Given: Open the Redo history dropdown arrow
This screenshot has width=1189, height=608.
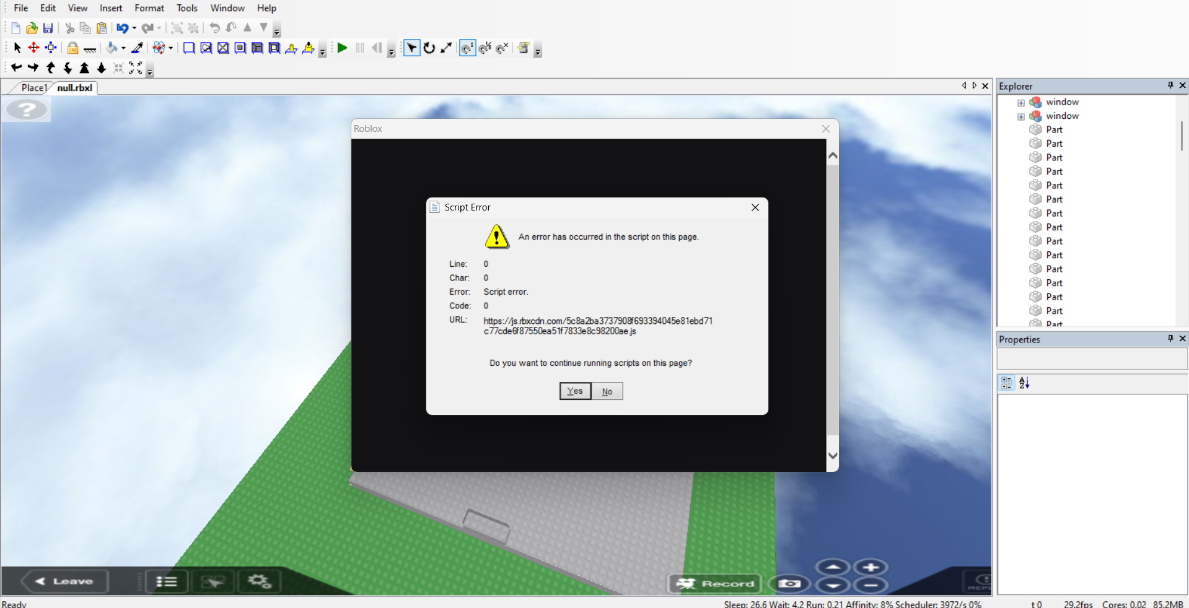Looking at the screenshot, I should click(159, 28).
